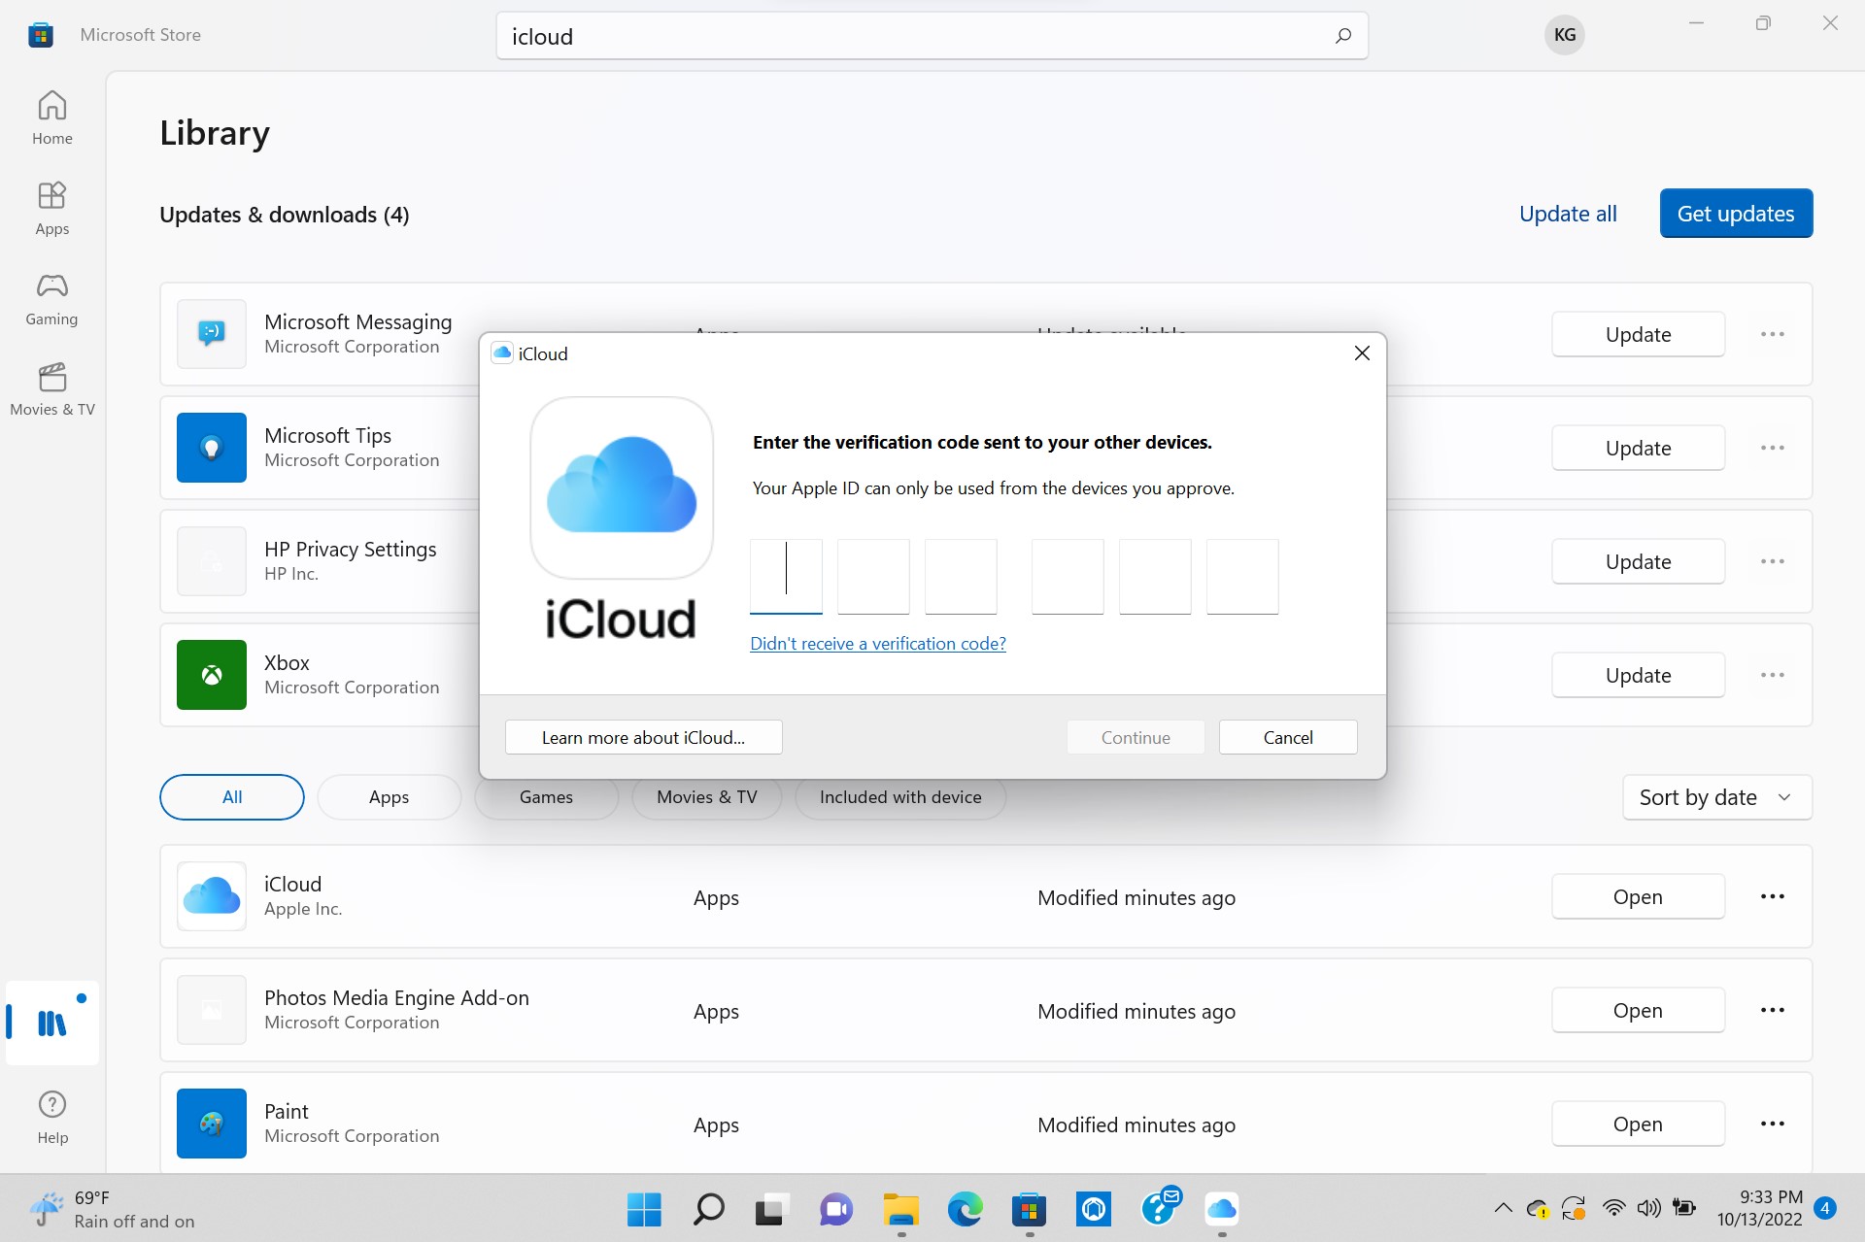1865x1242 pixels.
Task: Click the Paint app icon
Action: pos(212,1124)
